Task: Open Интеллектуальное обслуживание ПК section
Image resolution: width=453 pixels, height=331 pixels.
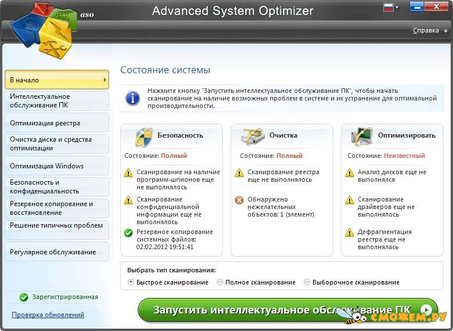Action: pos(57,101)
